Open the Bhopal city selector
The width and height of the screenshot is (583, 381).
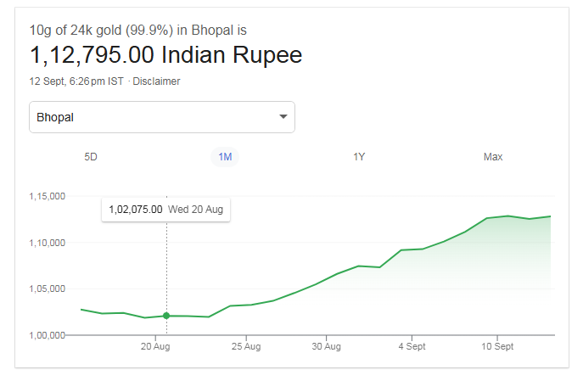(x=161, y=117)
